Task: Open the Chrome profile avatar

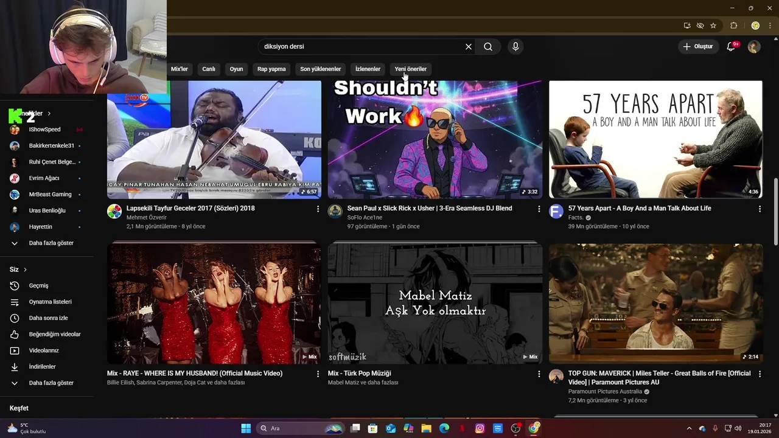Action: coord(755,26)
